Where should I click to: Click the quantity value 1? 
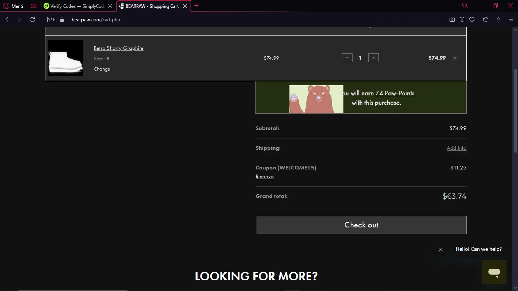[360, 58]
